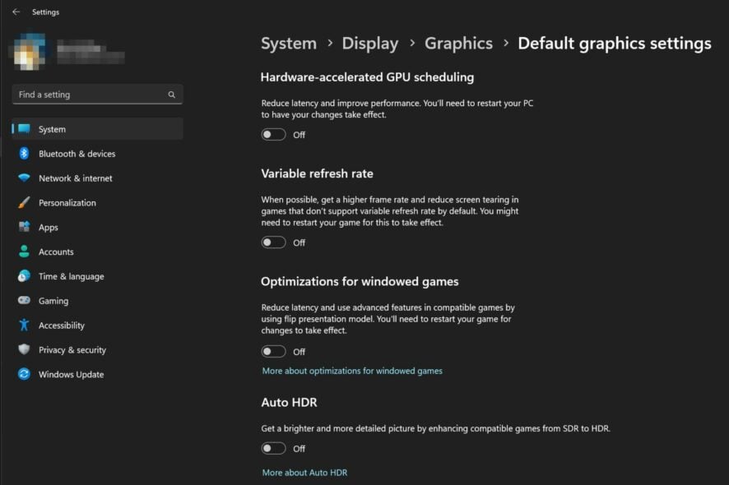The image size is (729, 485).
Task: Go to Display in breadcrumb
Action: point(370,44)
